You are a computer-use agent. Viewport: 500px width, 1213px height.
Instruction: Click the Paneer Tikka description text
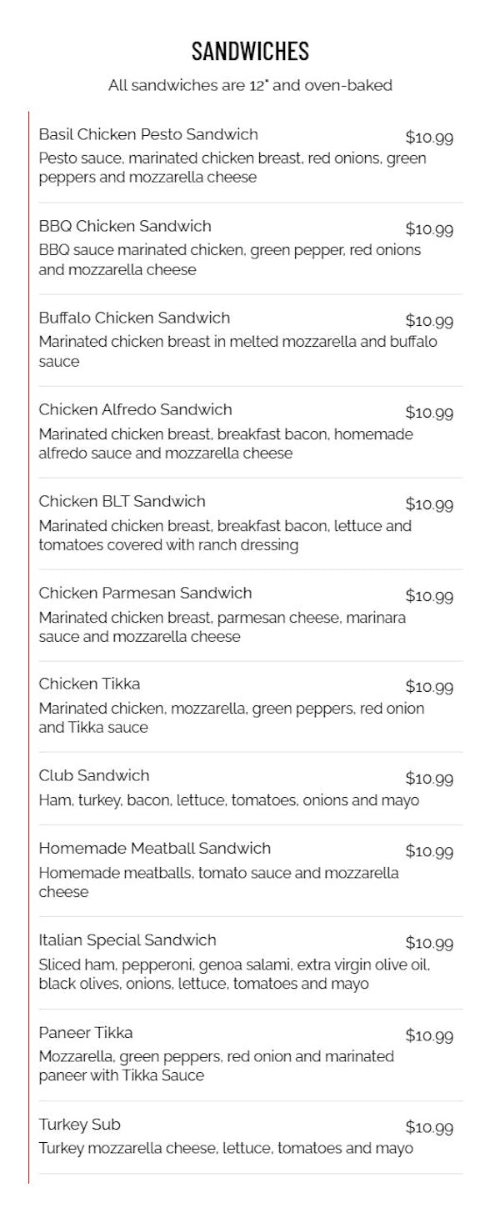[217, 1065]
